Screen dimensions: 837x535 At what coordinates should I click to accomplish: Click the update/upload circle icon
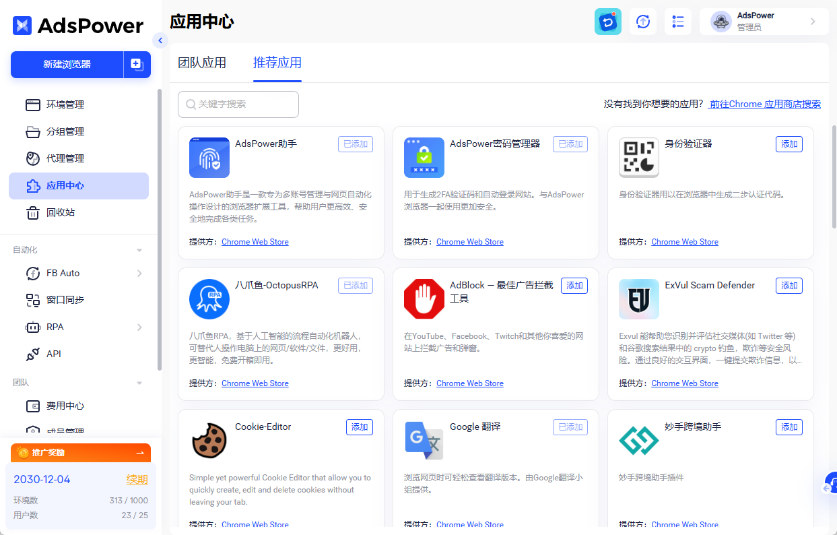point(643,22)
